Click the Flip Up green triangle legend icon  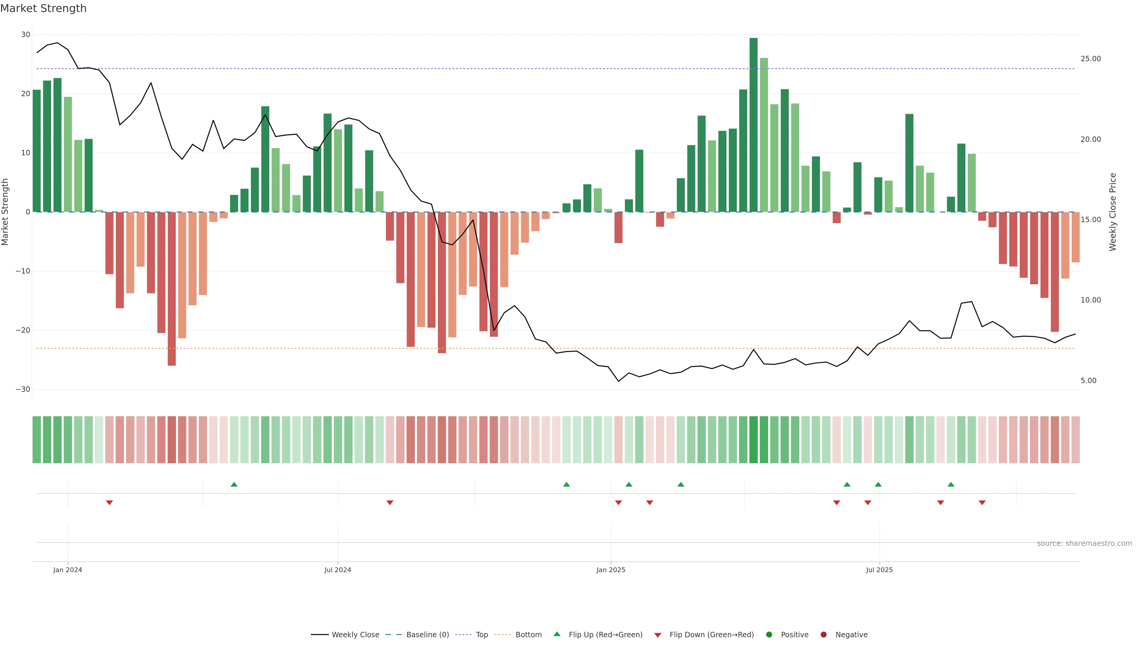pyautogui.click(x=556, y=634)
